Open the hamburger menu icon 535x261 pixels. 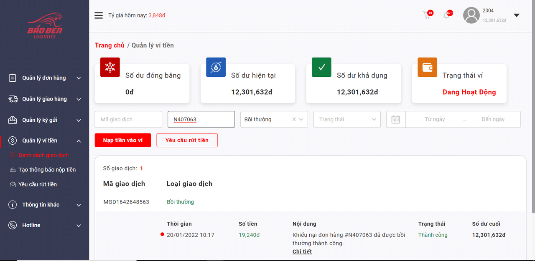pos(99,15)
